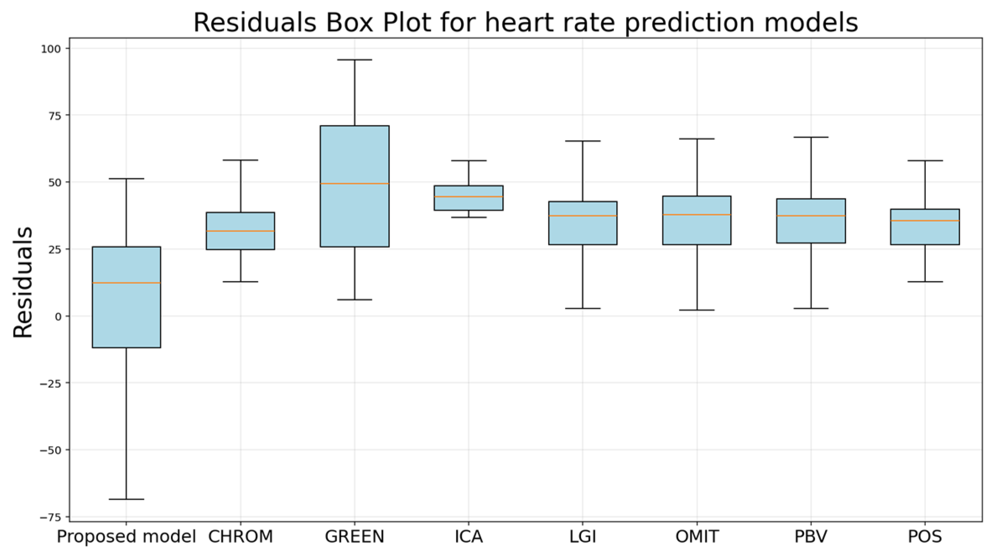Select the GREEN x-axis category label
994x558 pixels.
click(x=355, y=537)
